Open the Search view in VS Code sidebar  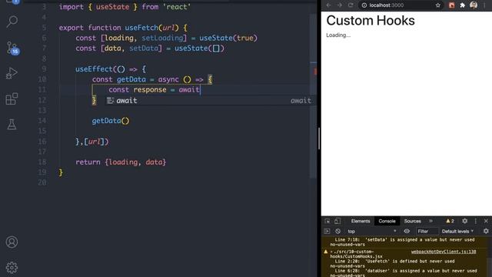pyautogui.click(x=12, y=22)
